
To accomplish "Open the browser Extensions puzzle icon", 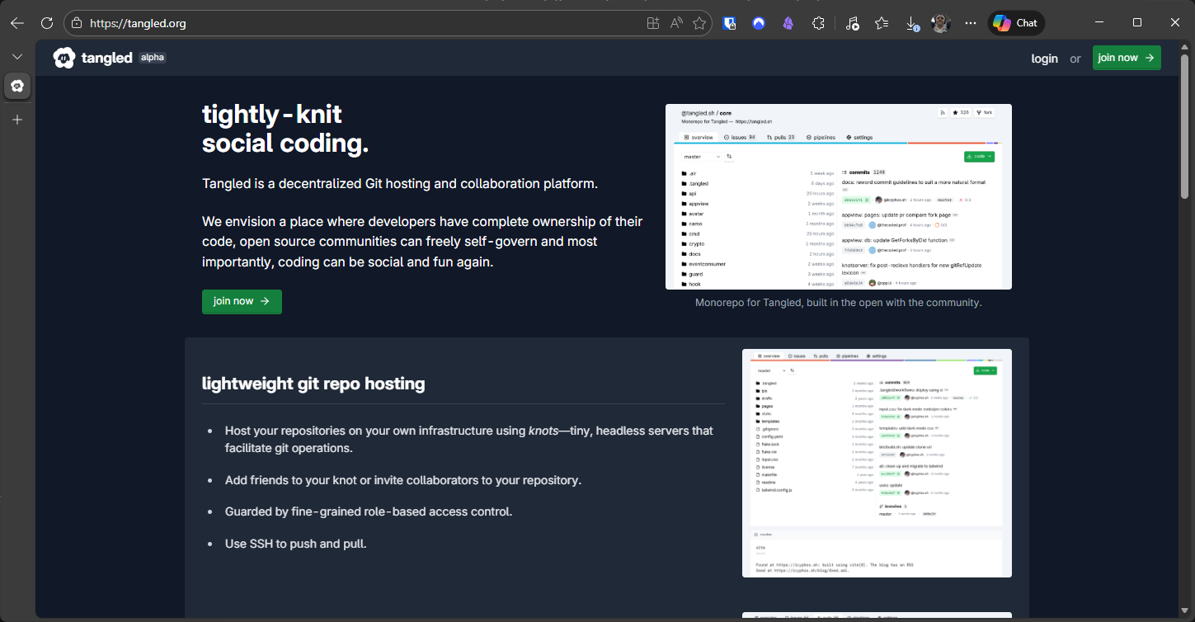I will point(818,23).
